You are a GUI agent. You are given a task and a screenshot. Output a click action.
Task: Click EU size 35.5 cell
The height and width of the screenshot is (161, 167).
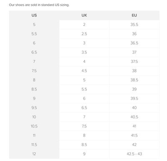pos(134,25)
